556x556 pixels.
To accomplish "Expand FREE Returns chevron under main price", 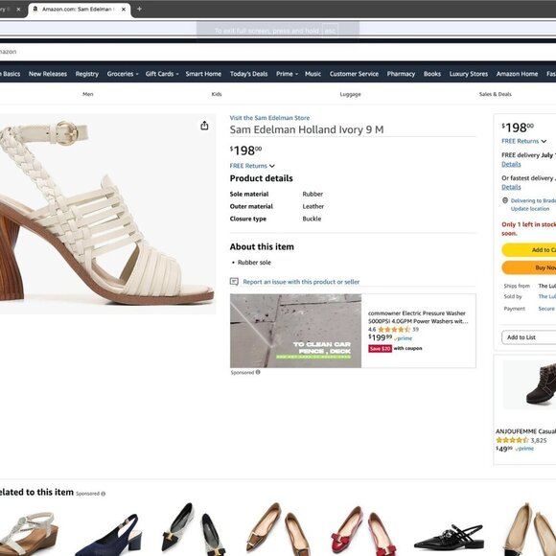I will point(272,166).
